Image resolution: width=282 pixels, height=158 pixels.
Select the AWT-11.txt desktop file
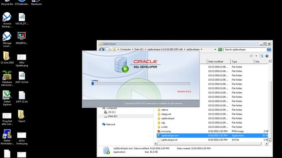(x=22, y=97)
